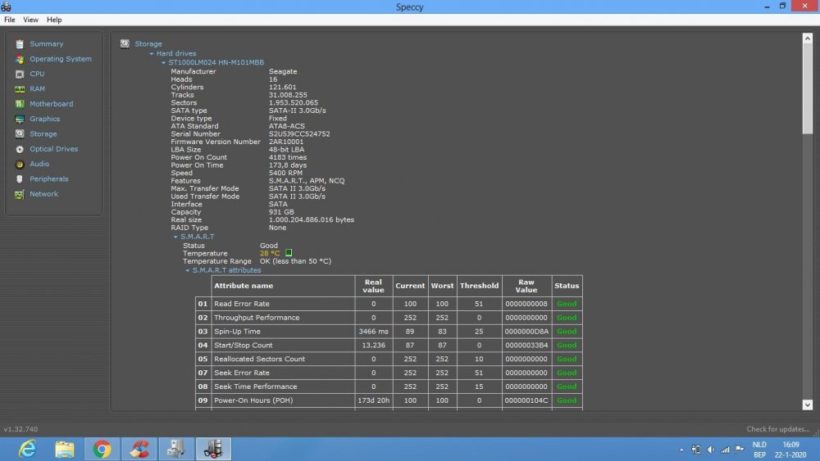Select the RAM sidebar icon

20,89
